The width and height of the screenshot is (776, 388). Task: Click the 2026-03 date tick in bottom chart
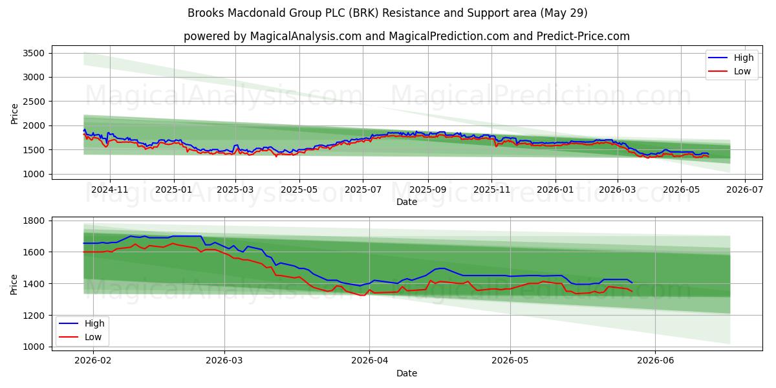(x=224, y=361)
